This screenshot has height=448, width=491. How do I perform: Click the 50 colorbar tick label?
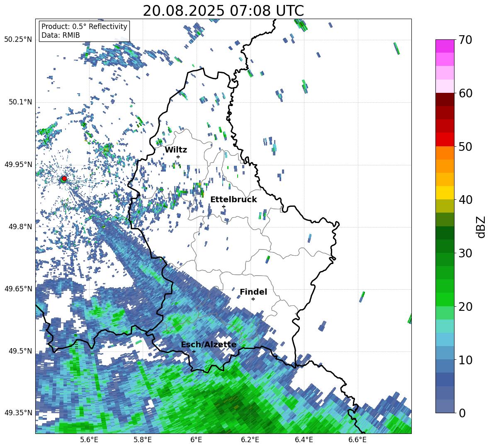[x=465, y=146]
